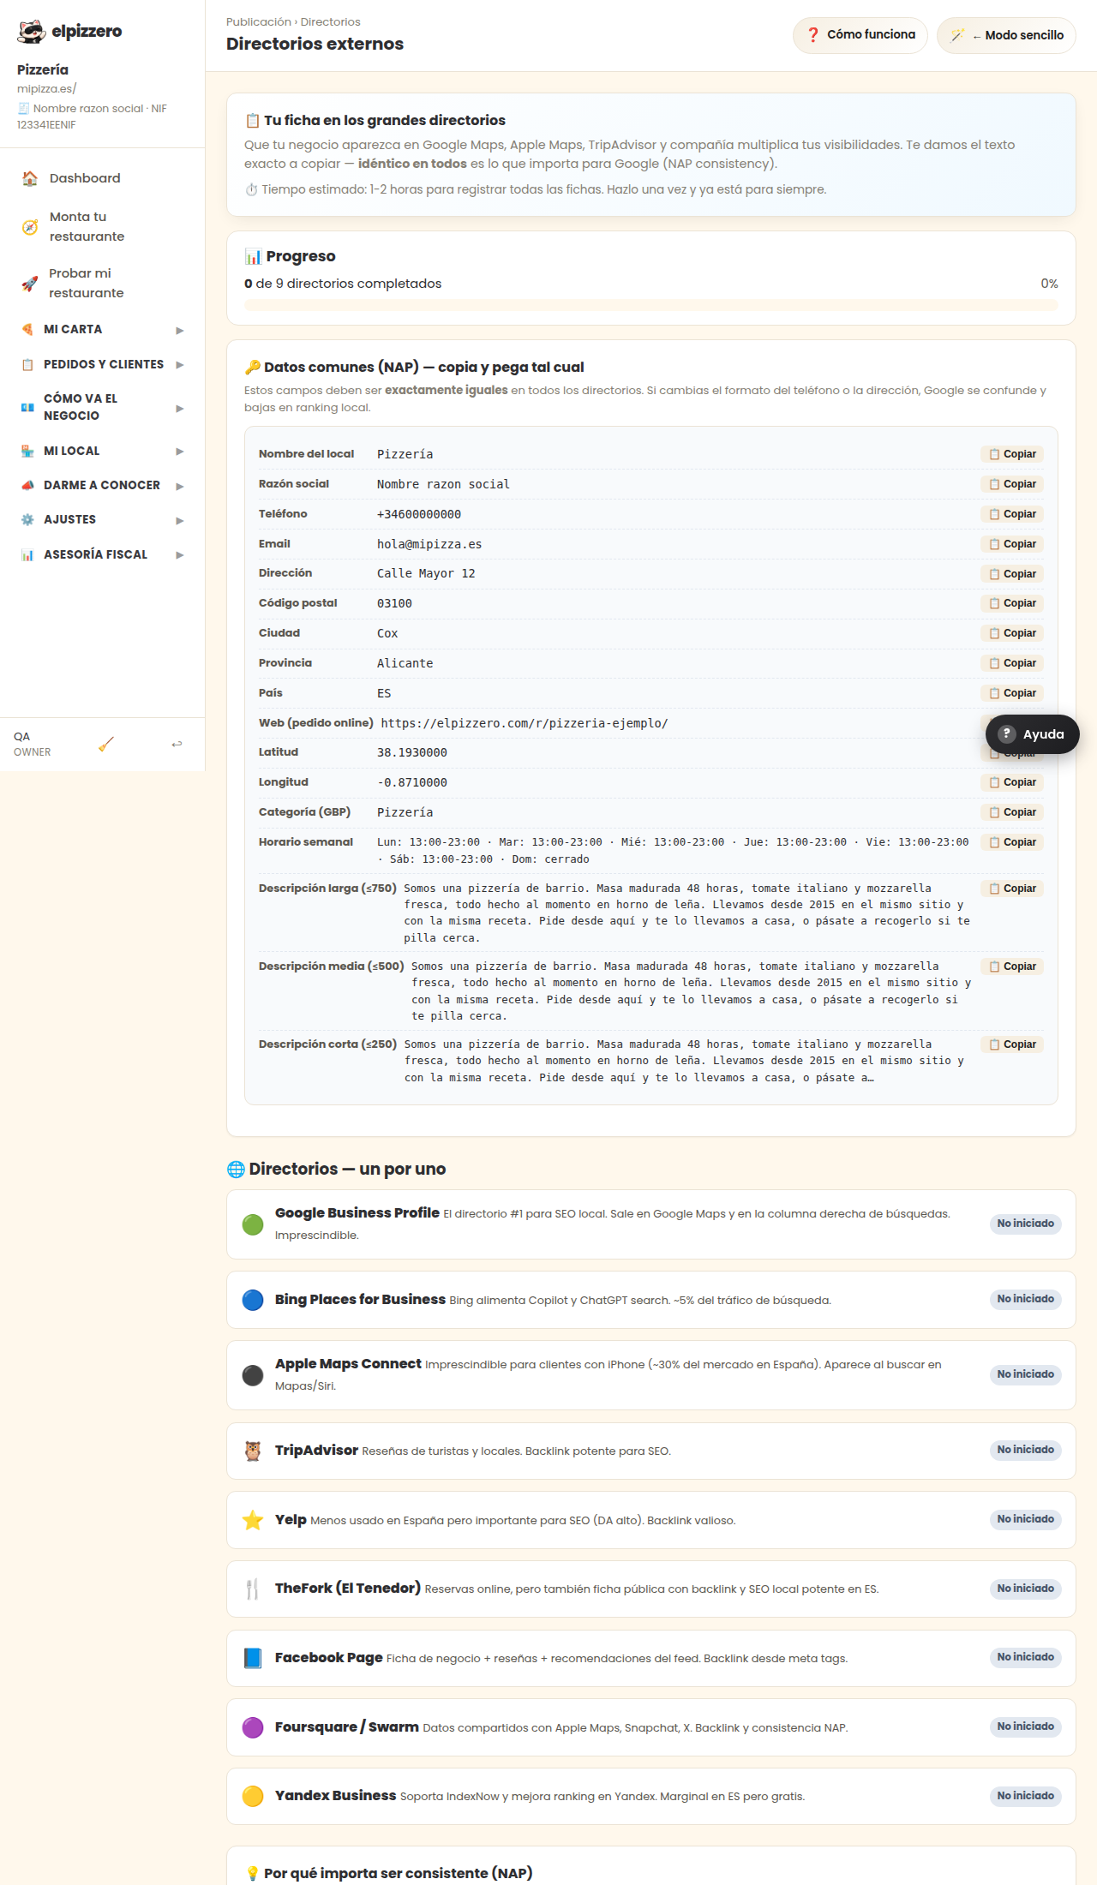Expand the PEDIDOS Y CLIENTES section arrow
This screenshot has width=1097, height=1885.
180,365
